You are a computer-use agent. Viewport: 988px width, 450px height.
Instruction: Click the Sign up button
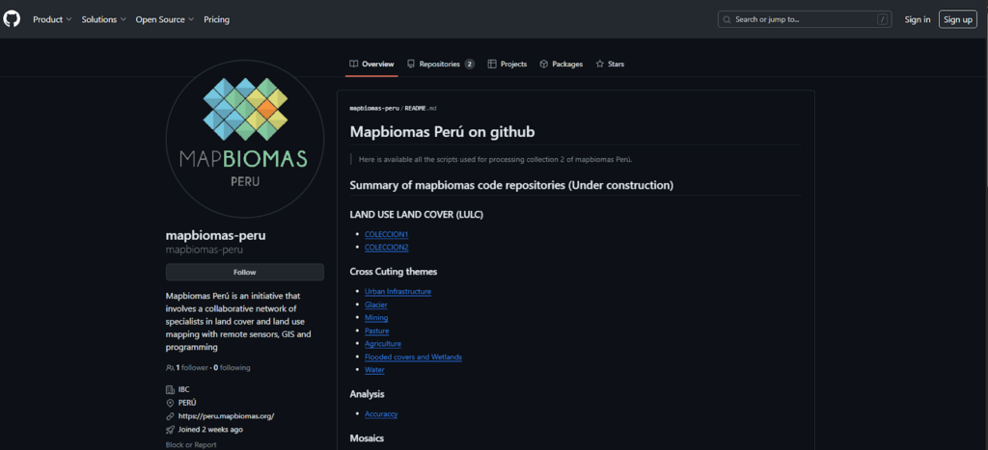958,19
